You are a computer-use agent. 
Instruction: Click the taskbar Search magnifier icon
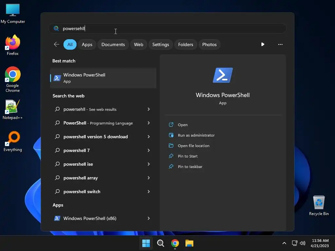[x=160, y=243]
